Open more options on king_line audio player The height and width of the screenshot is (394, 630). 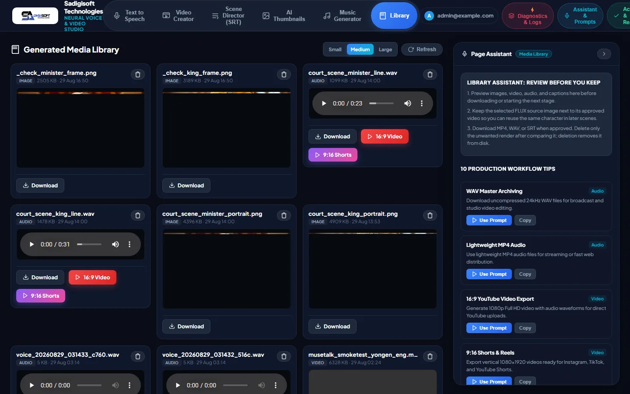click(x=129, y=244)
